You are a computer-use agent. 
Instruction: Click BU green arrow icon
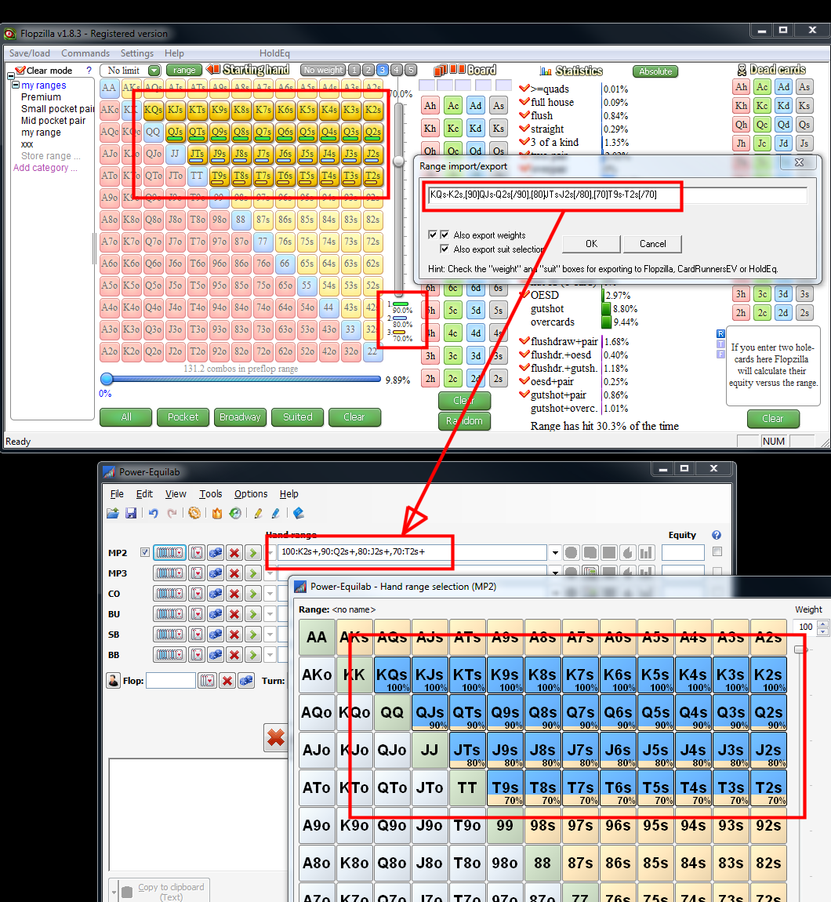(x=253, y=614)
